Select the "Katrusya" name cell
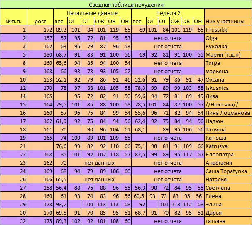 pyautogui.click(x=217, y=146)
